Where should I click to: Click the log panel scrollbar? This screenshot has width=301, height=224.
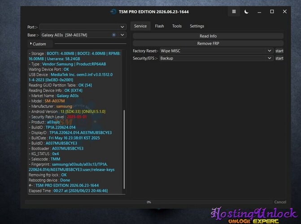124,149
